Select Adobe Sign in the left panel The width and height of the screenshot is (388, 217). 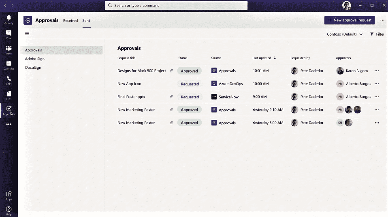point(35,59)
